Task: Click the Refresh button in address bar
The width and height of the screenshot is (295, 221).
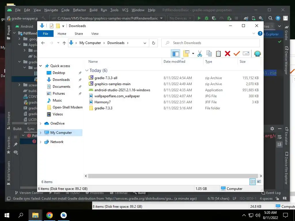Action: (154, 43)
